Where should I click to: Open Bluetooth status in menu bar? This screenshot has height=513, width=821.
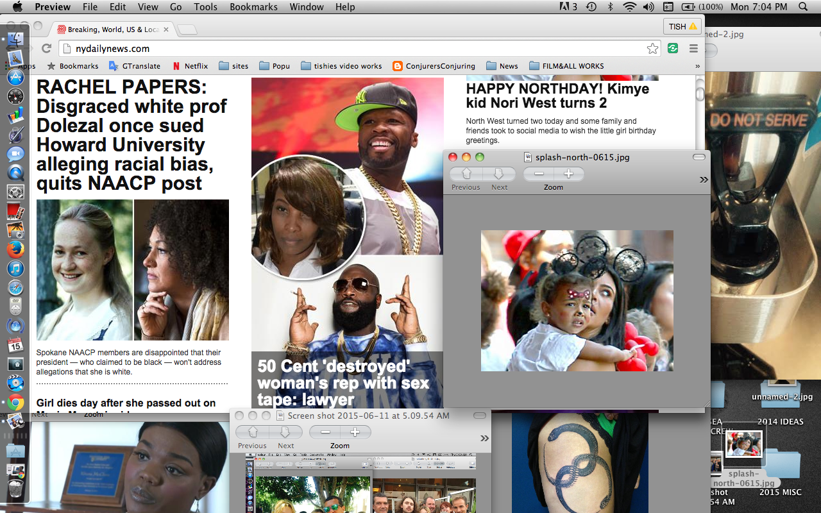tap(611, 7)
